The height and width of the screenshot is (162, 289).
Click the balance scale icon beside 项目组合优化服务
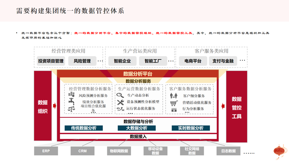coord(71,109)
